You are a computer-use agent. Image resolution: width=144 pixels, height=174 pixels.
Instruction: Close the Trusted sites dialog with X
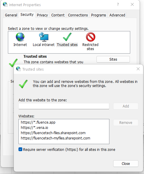138,69
